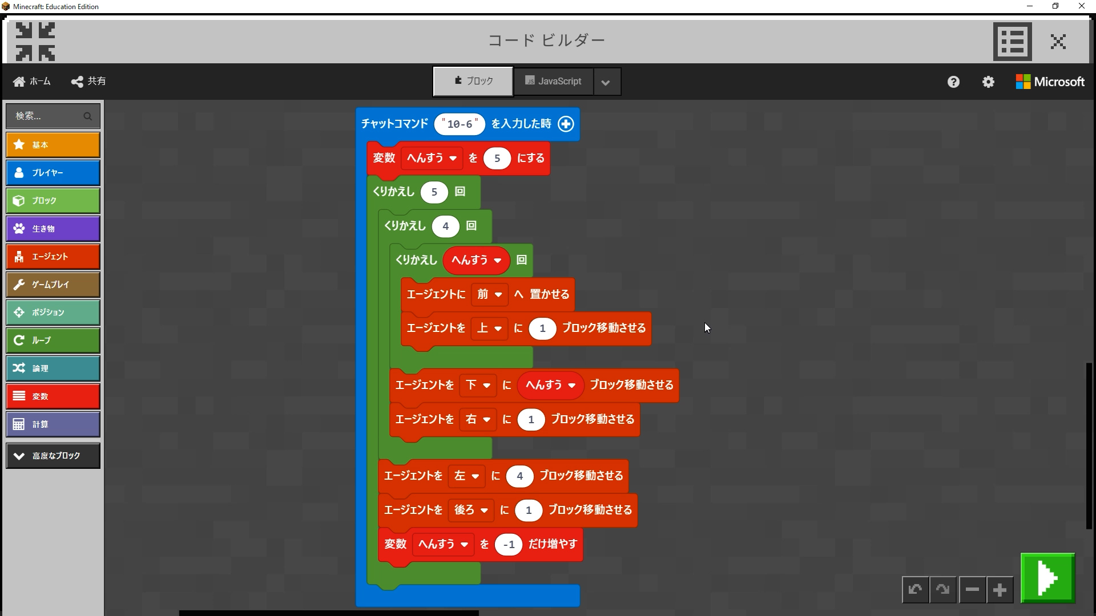Screen dimensions: 1096x616
Task: Zoom in with the plus button
Action: 1000,590
